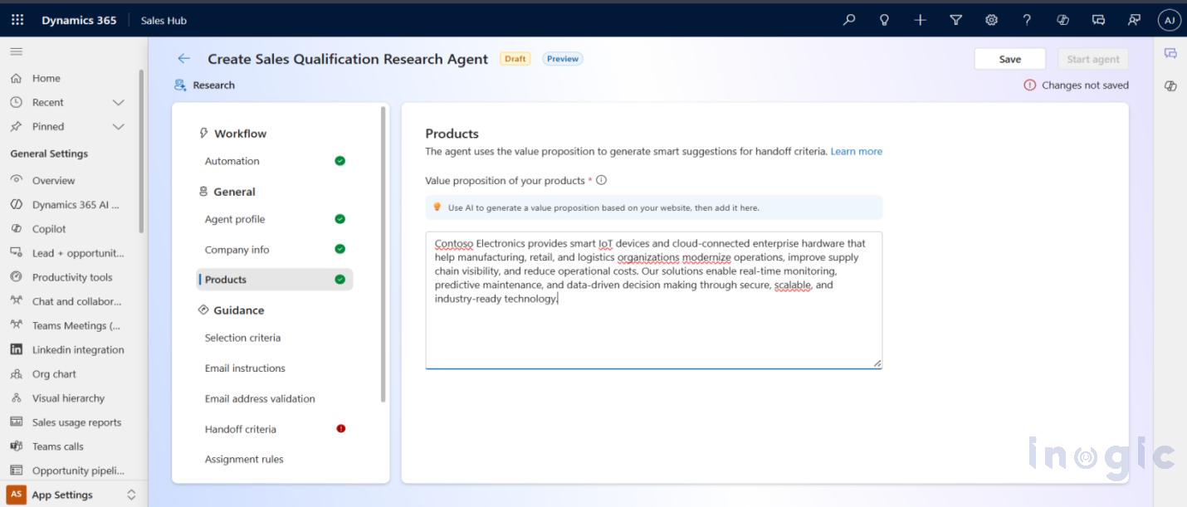Collapse the left navigation hamburger menu
1187x507 pixels.
coord(16,51)
